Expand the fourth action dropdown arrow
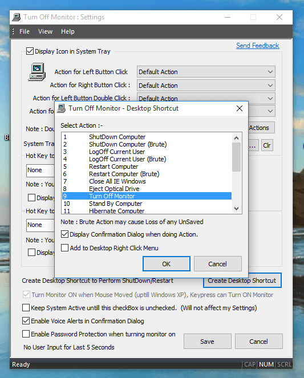This screenshot has width=304, height=378. [270, 111]
